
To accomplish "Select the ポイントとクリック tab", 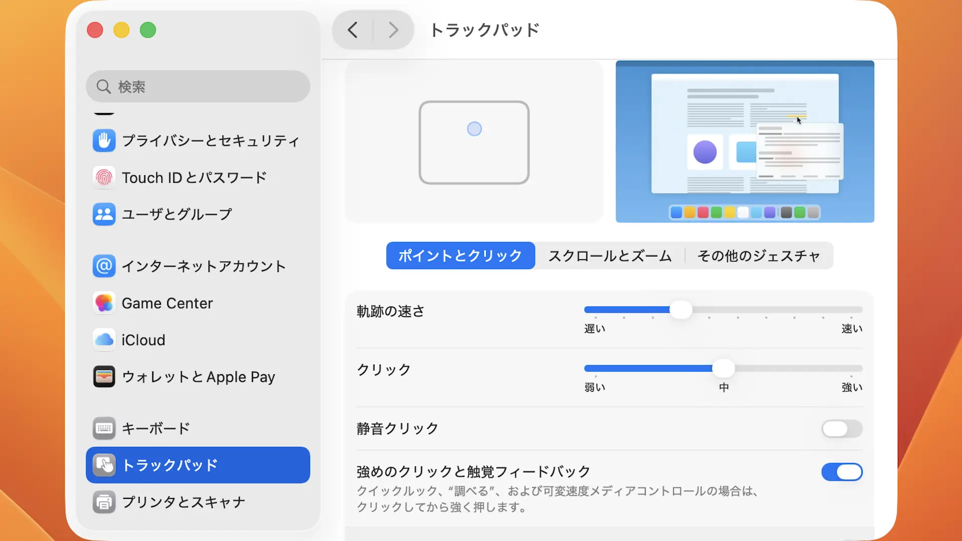I will (x=460, y=256).
